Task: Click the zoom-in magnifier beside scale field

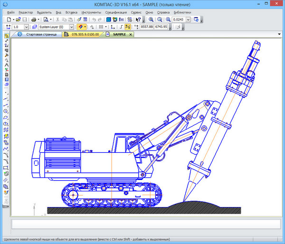Action: [168, 19]
